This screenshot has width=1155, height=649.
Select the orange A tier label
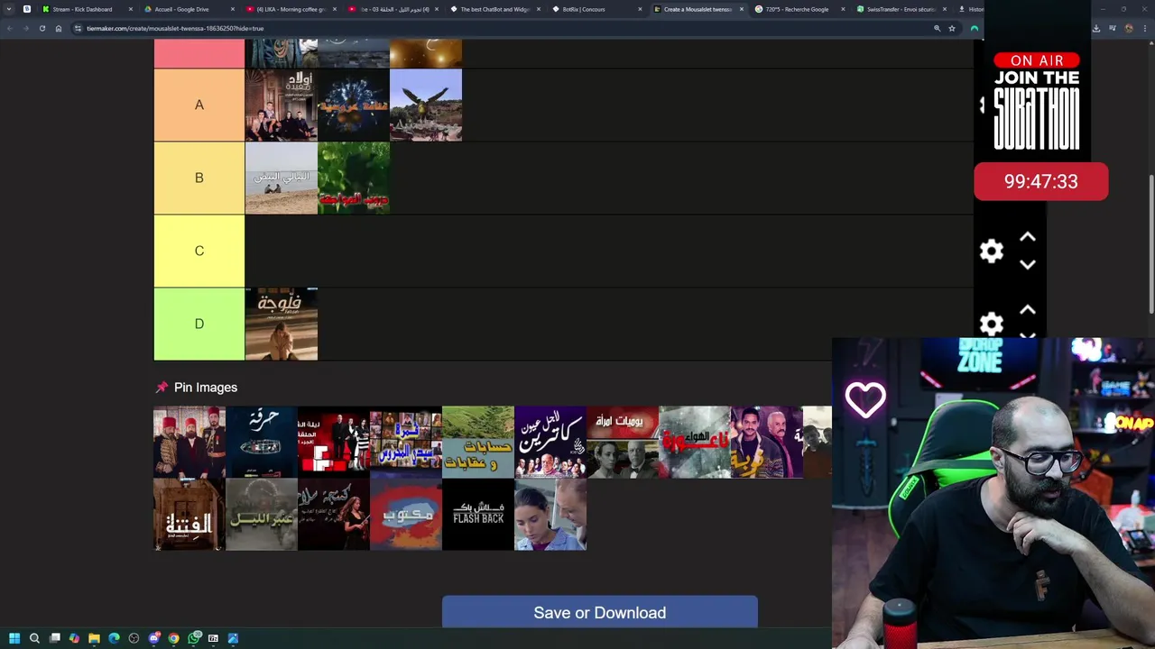click(x=199, y=105)
